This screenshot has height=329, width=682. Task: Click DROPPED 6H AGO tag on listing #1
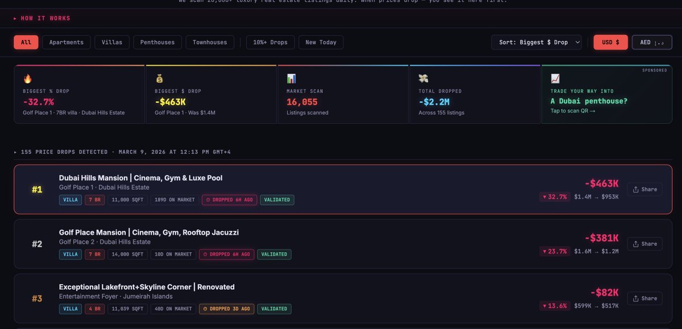tap(230, 200)
